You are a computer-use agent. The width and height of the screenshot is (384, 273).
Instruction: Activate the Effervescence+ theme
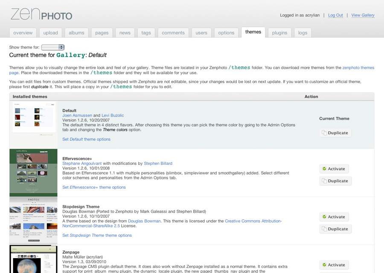click(334, 169)
